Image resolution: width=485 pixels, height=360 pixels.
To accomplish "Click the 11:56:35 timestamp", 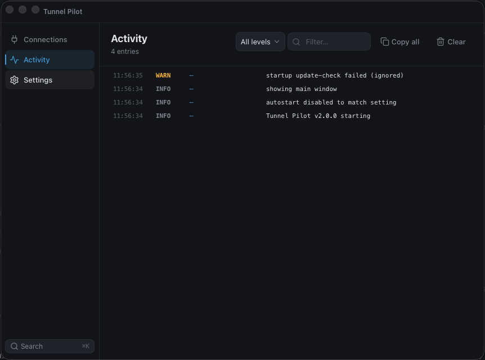I will tap(128, 75).
